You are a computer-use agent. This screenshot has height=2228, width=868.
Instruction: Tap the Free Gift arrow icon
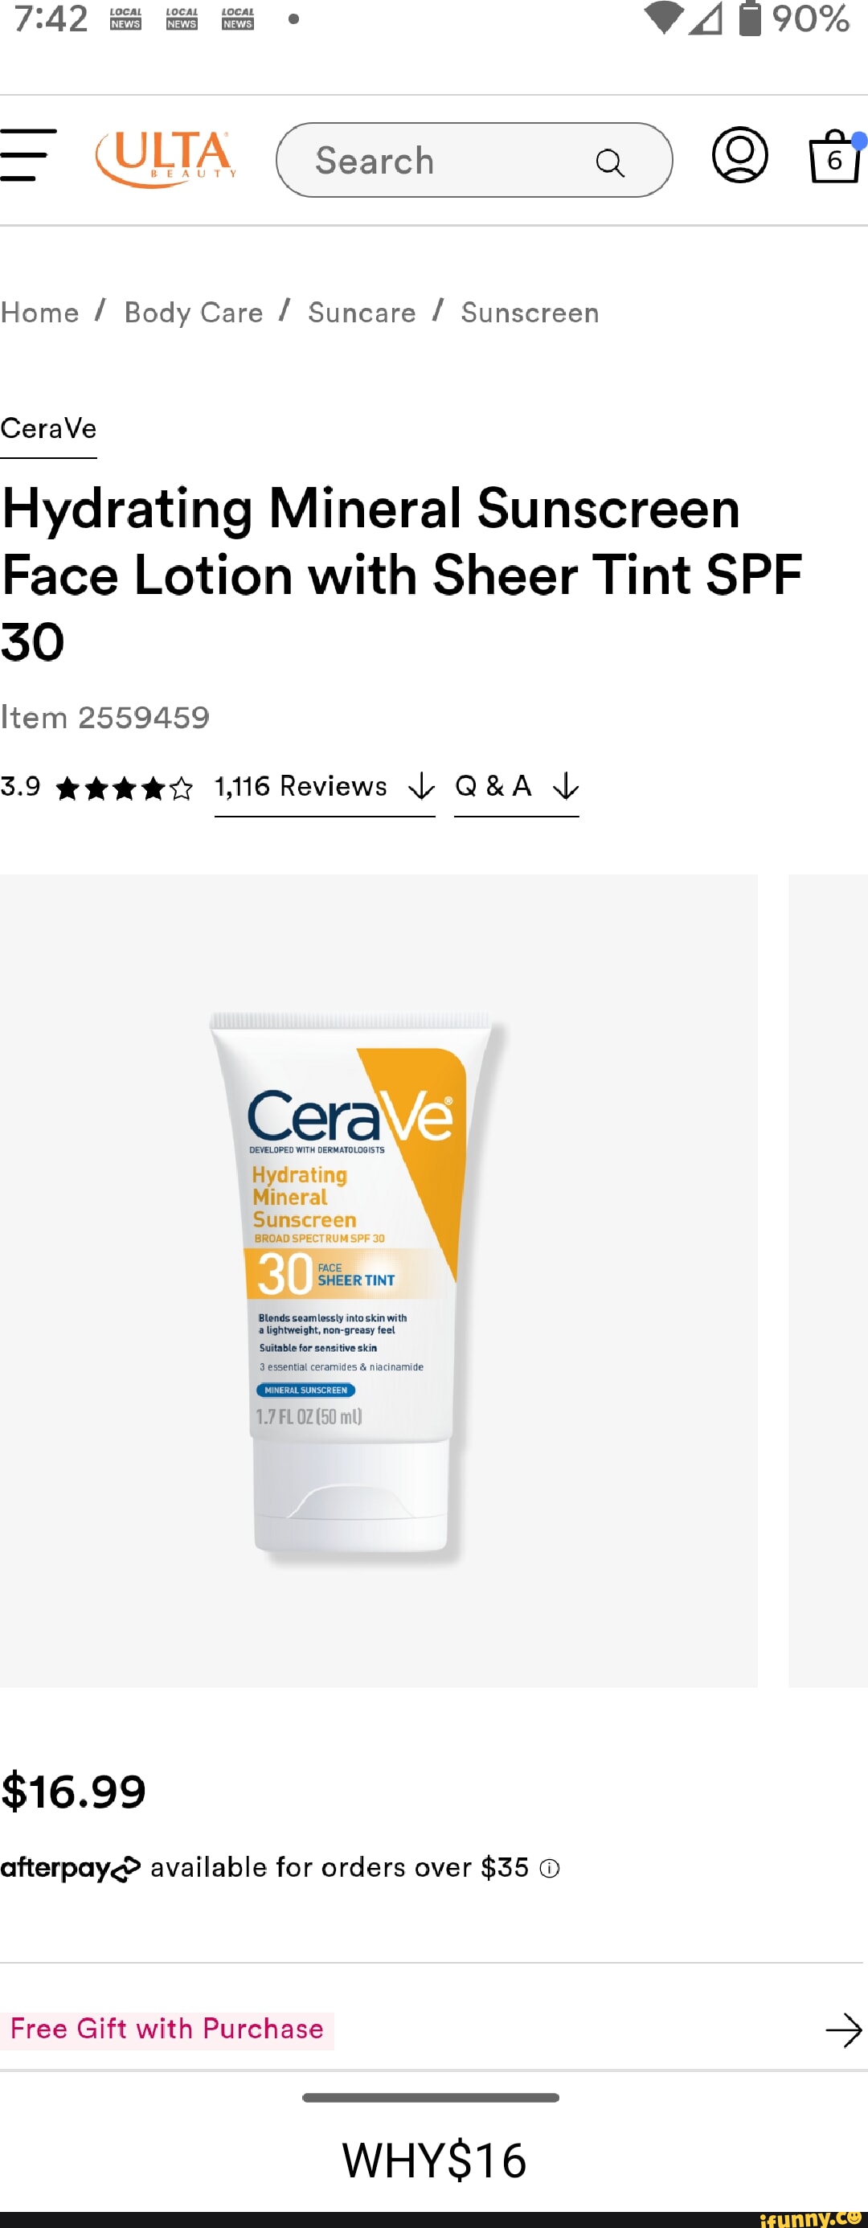(x=844, y=2029)
